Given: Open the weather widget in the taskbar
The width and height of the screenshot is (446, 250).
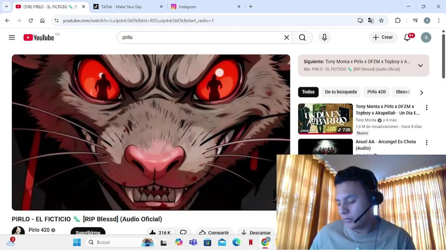Looking at the screenshot, I should tap(10, 242).
